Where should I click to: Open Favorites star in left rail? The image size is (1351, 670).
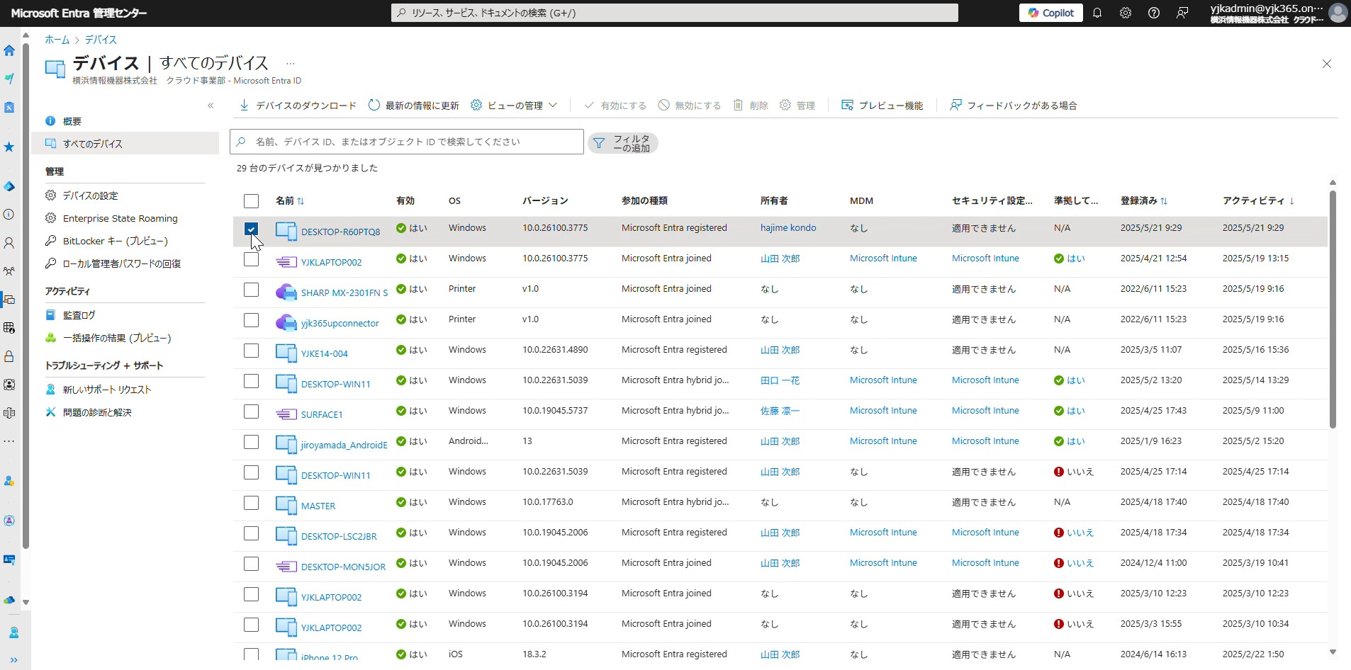coord(9,147)
